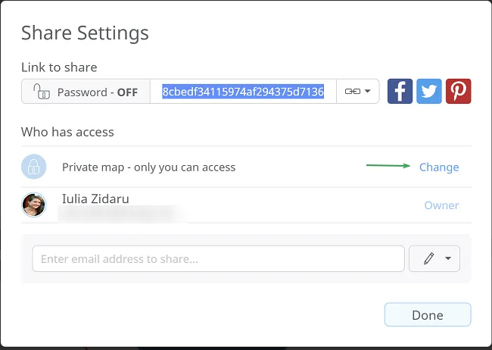Click the chain link icon
Viewport: 492px width, 350px height.
pos(353,92)
